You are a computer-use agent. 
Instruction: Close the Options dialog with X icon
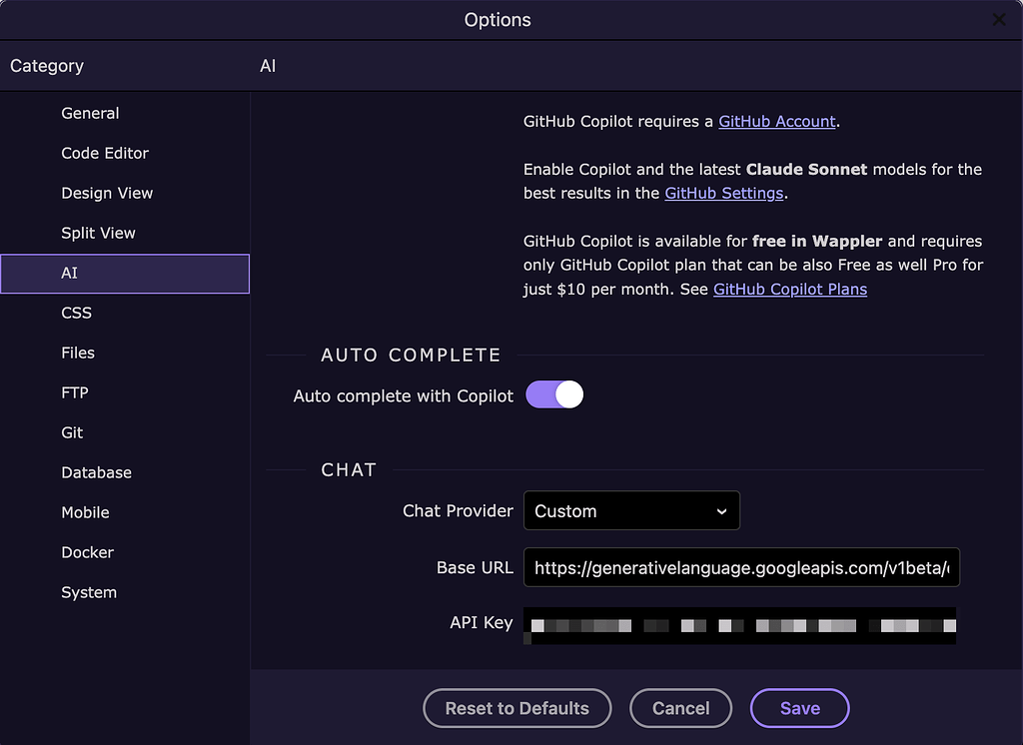(x=998, y=20)
